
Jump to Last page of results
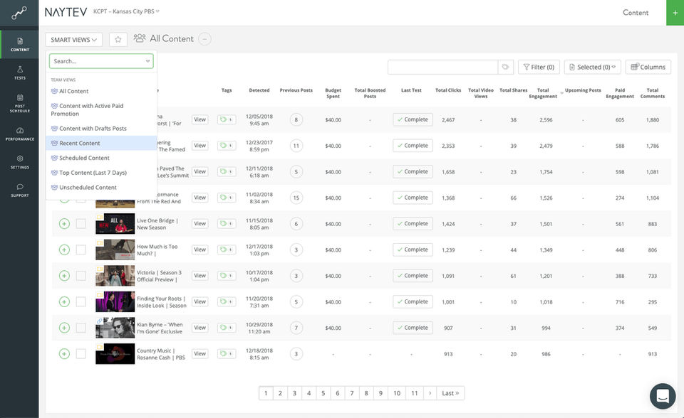(x=450, y=393)
